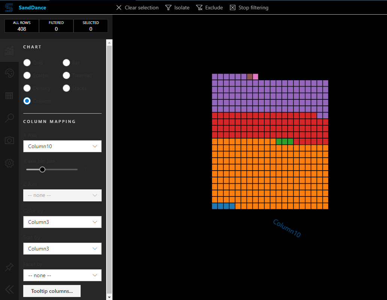
Task: Select the Scatter chart radio button
Action: tap(27, 75)
